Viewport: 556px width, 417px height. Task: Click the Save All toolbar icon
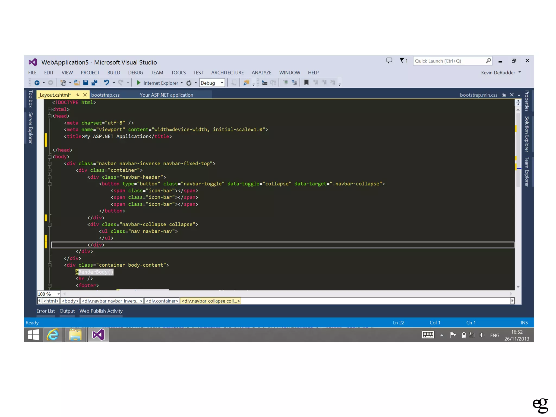[x=94, y=83]
